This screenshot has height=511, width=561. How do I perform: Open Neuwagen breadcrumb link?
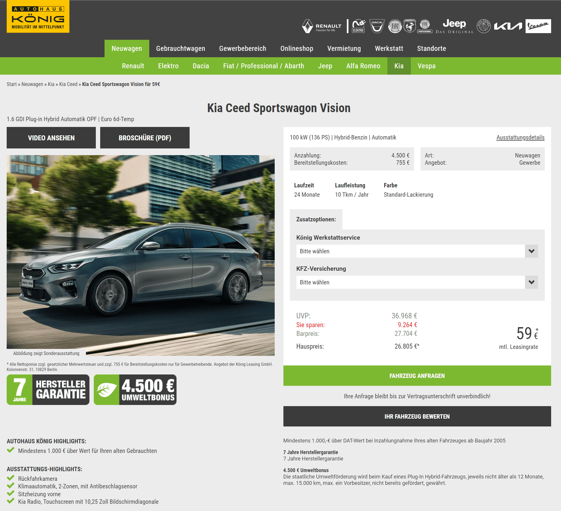point(32,84)
